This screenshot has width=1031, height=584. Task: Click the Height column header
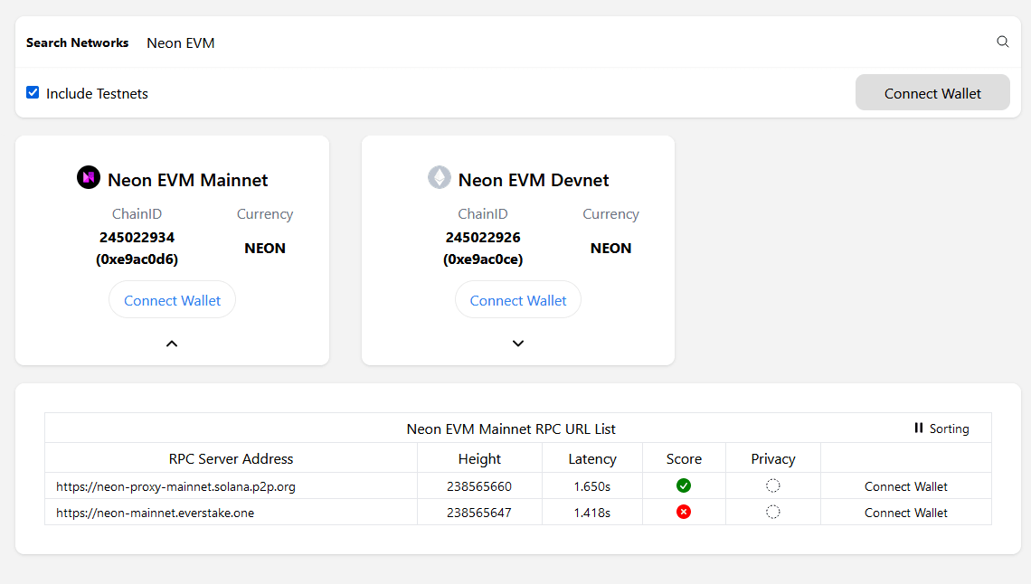point(479,458)
